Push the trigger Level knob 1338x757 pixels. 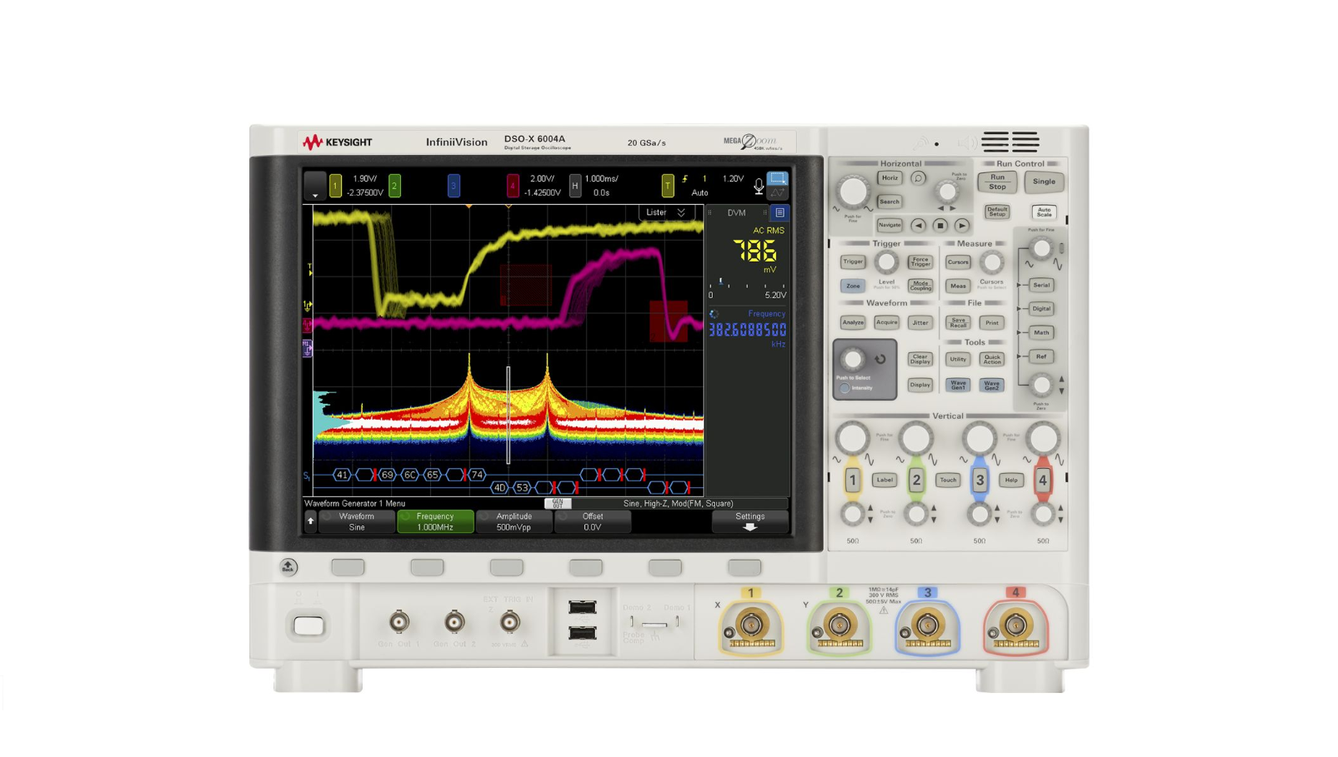(x=886, y=263)
